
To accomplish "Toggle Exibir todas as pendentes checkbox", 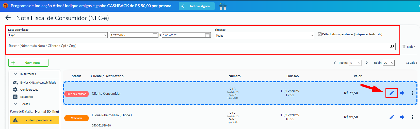I will (x=320, y=34).
